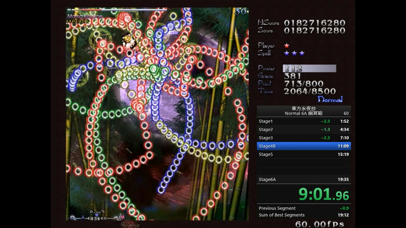
Task: Click the Graze label
Action: [266, 76]
